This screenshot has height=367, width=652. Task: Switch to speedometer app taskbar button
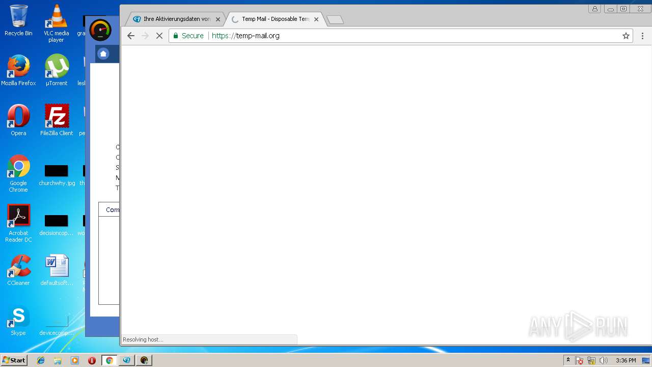(x=144, y=360)
